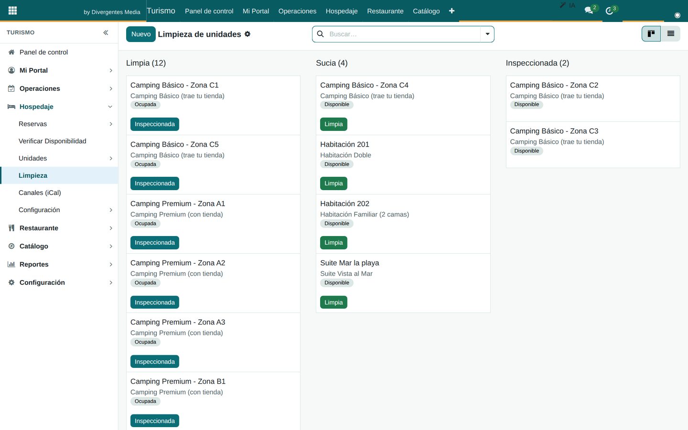Viewport: 688px width, 430px height.
Task: Focus the Buscar search field
Action: [x=404, y=34]
